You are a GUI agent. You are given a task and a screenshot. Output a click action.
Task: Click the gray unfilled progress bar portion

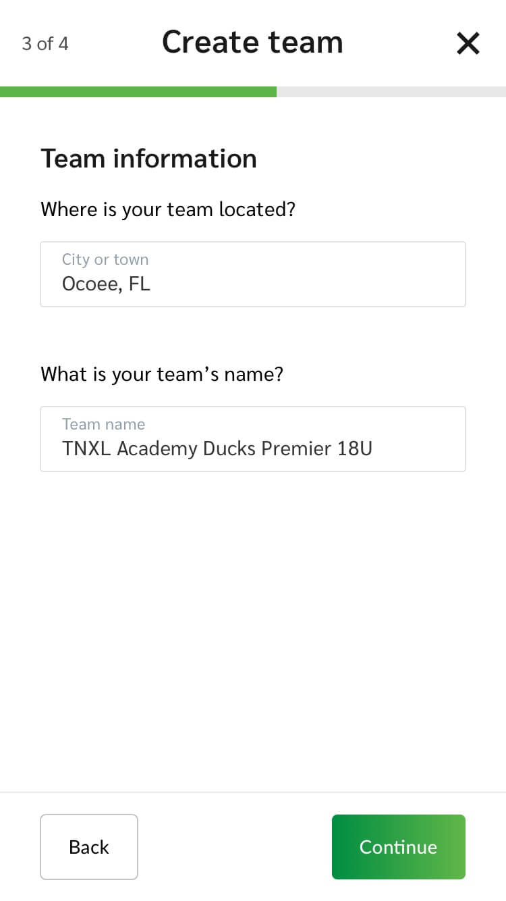pos(391,92)
